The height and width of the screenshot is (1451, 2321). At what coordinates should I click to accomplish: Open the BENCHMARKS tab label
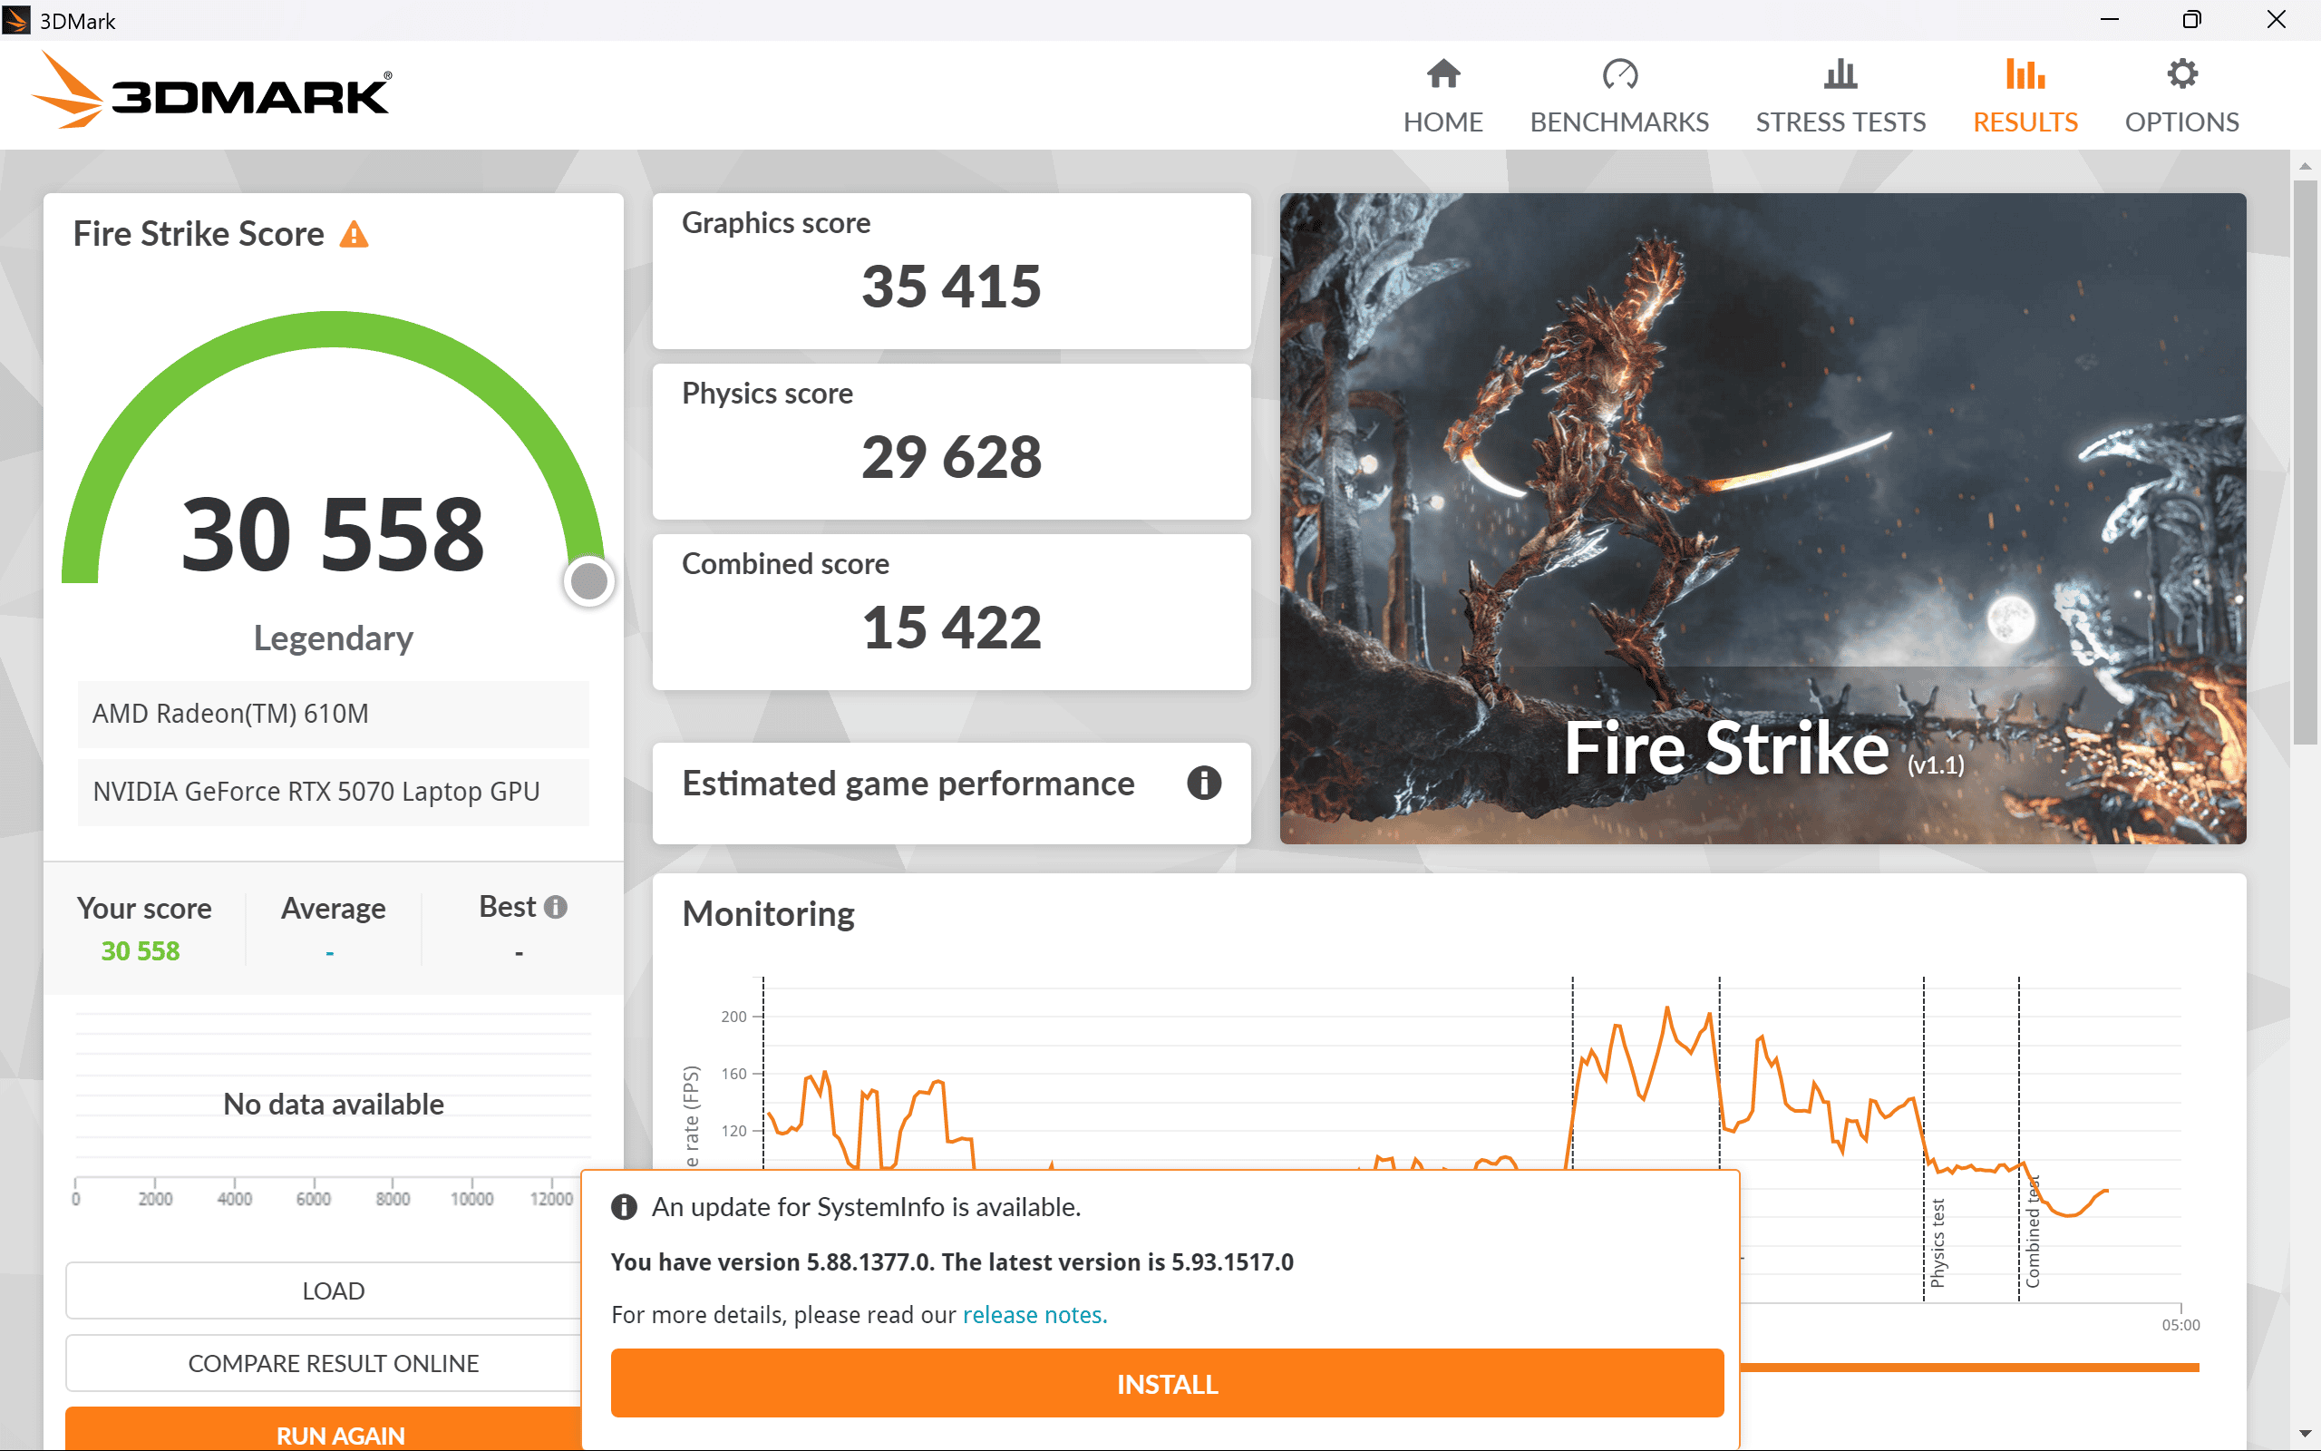(x=1619, y=122)
